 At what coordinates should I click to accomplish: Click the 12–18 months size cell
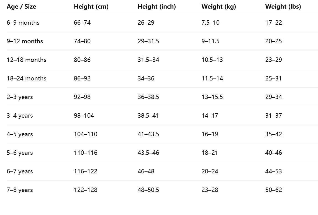click(x=26, y=60)
